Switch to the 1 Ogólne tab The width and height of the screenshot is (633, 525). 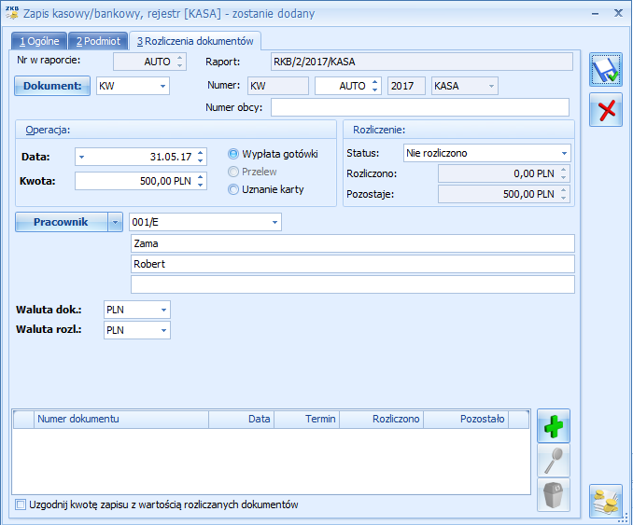click(x=38, y=41)
